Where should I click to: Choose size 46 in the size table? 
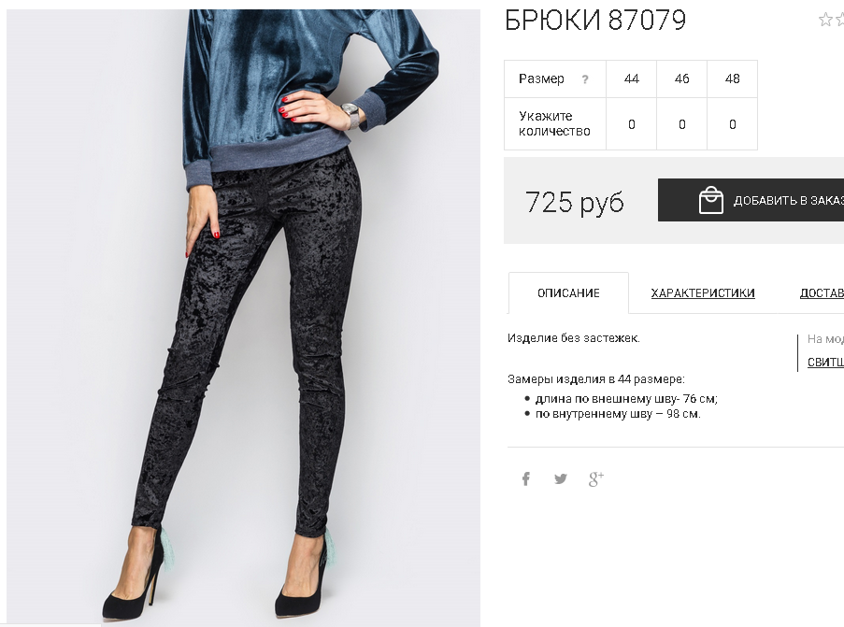point(682,78)
